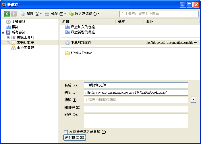Toggle 在側邊欄載入此書籤 checkbox
This screenshot has height=144, width=201.
point(66,132)
